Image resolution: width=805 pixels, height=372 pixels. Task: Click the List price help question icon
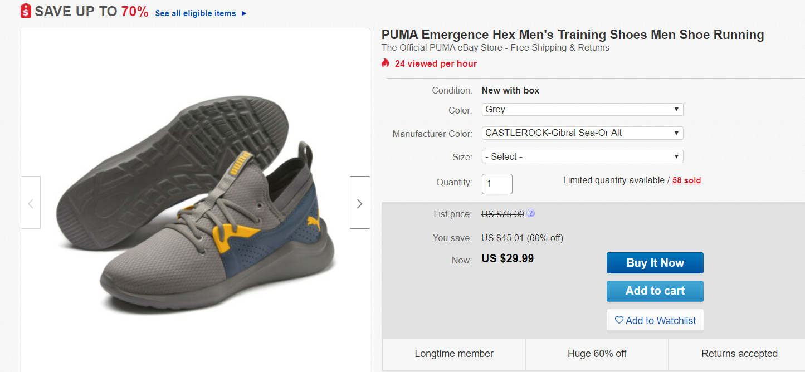click(531, 213)
